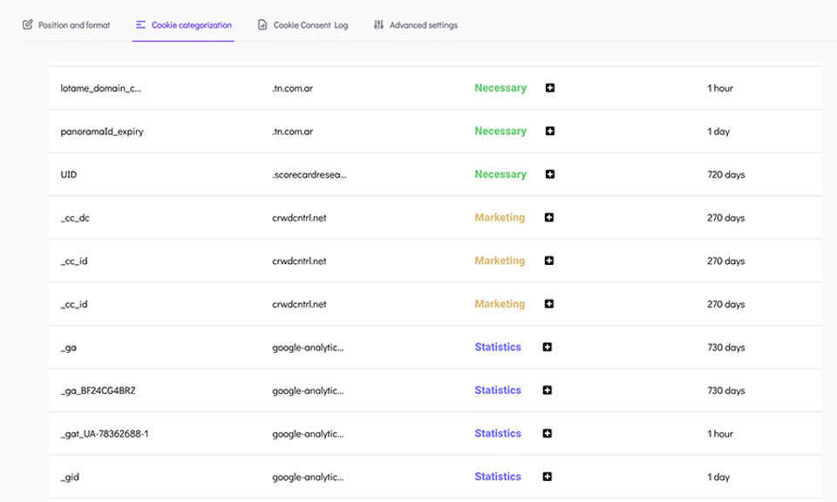Expand category options for _ga_BF24CG4BRZ cookie

click(548, 390)
